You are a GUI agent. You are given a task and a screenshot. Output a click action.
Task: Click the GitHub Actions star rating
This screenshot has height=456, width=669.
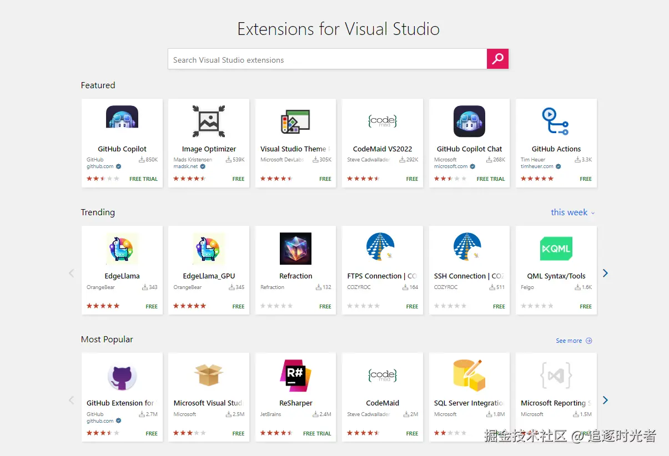(537, 179)
